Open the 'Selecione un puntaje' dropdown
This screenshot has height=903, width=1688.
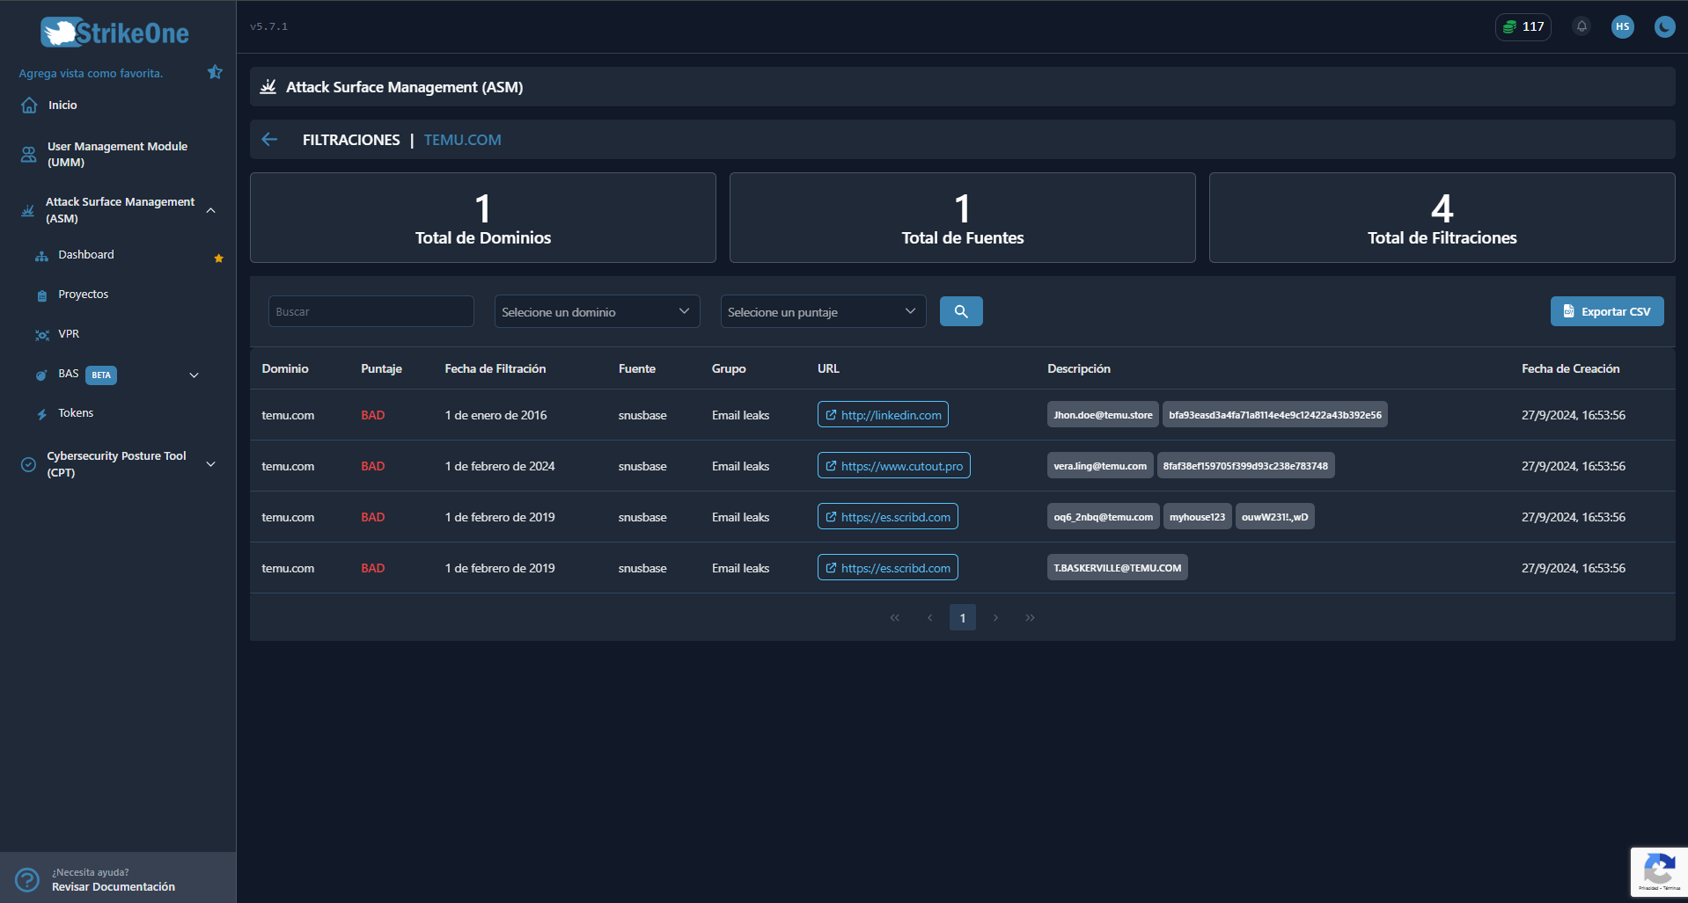coord(822,310)
